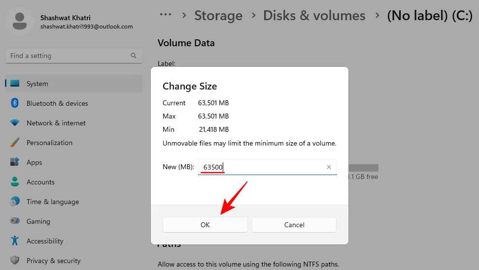This screenshot has height=270, width=479.
Task: Select Apps in the sidebar
Action: [x=74, y=162]
